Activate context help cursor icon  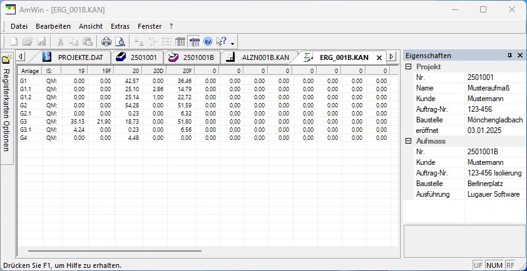coord(222,42)
